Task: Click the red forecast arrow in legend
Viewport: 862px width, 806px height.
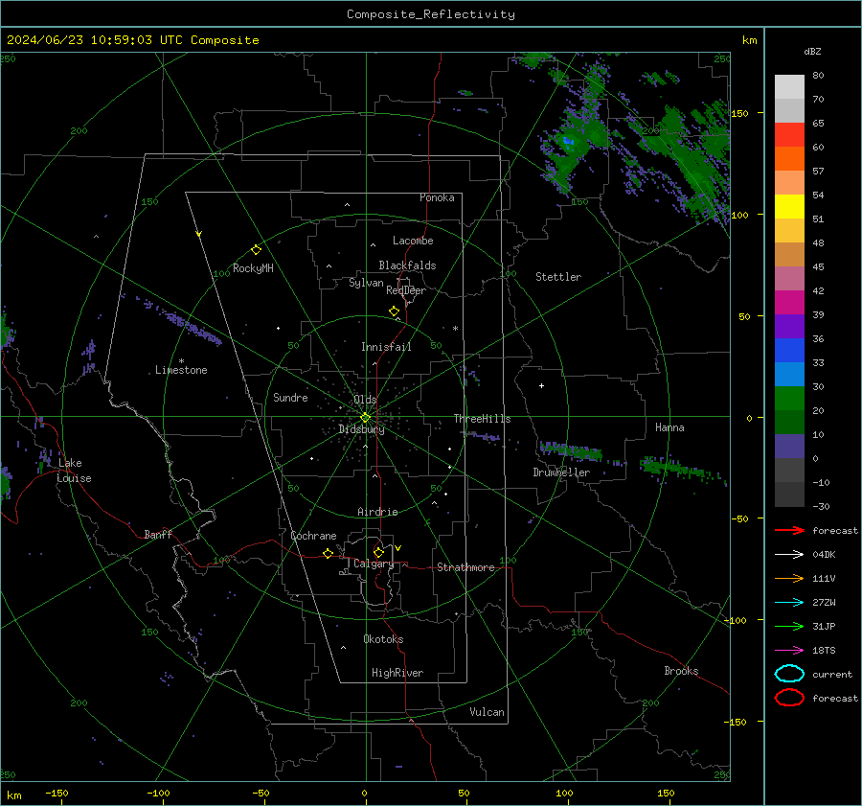Action: tap(789, 530)
